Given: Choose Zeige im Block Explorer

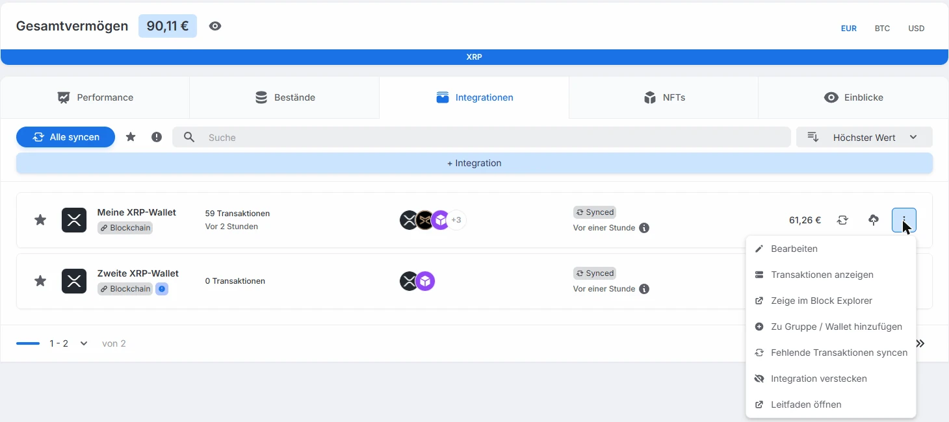Looking at the screenshot, I should (831, 301).
